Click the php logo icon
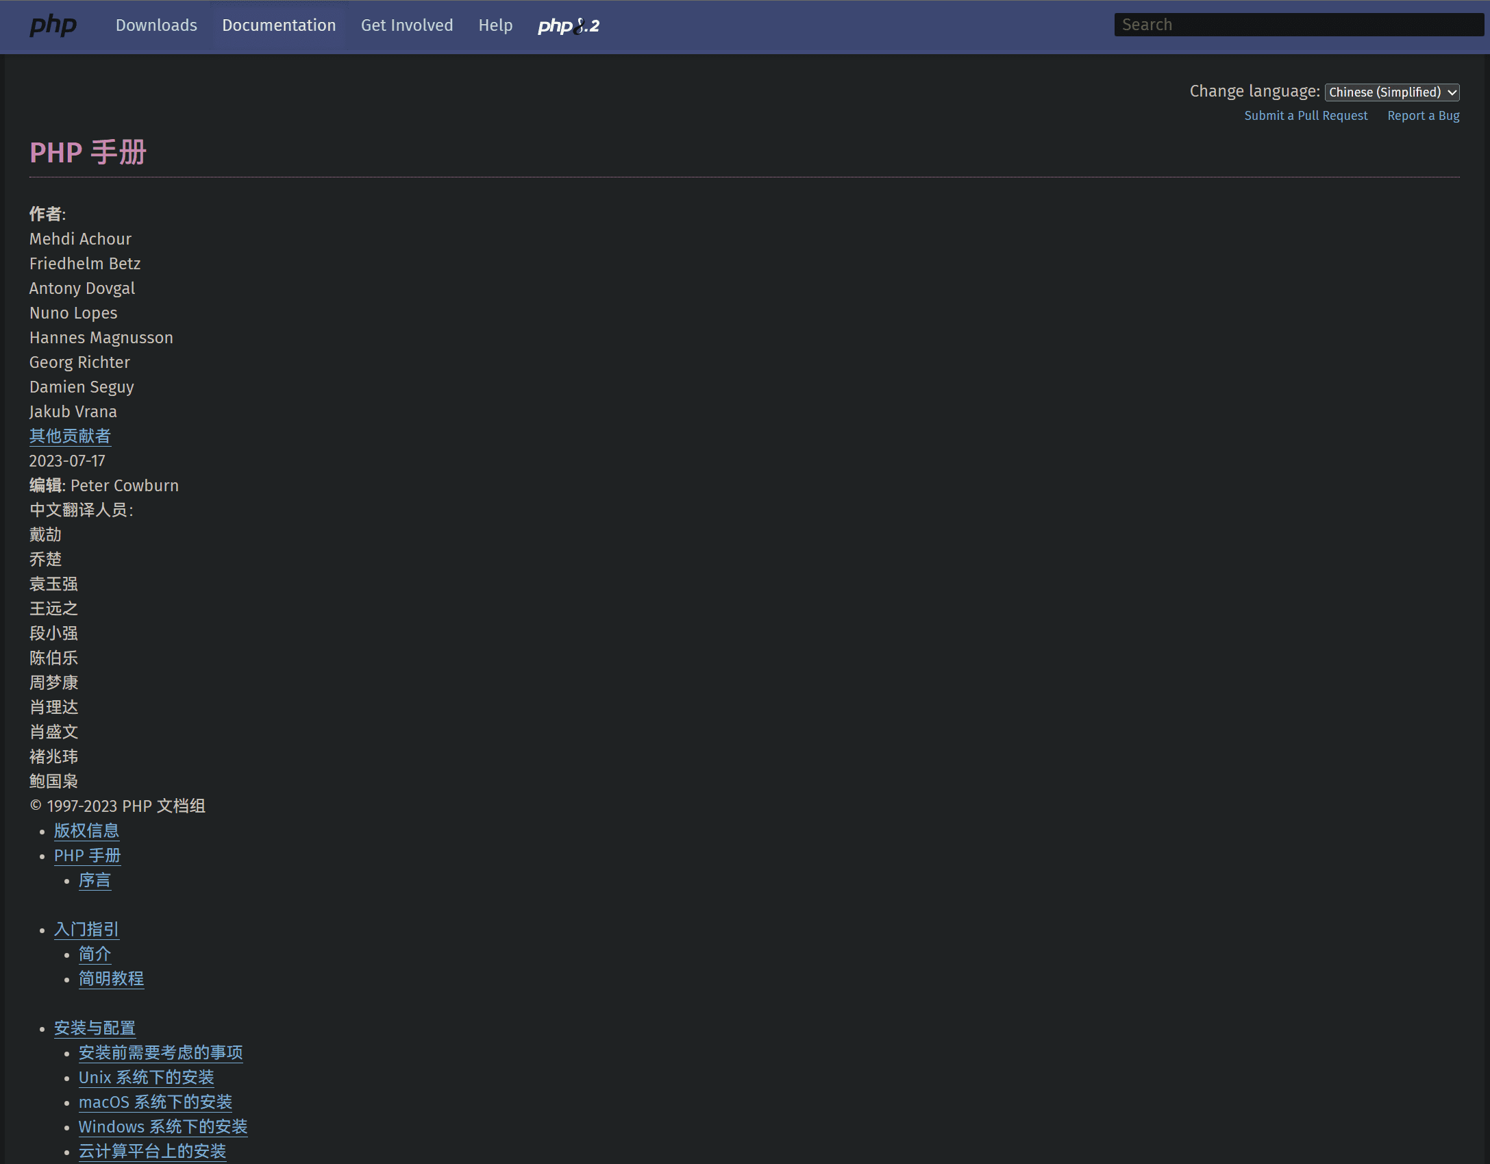This screenshot has height=1164, width=1490. point(53,26)
